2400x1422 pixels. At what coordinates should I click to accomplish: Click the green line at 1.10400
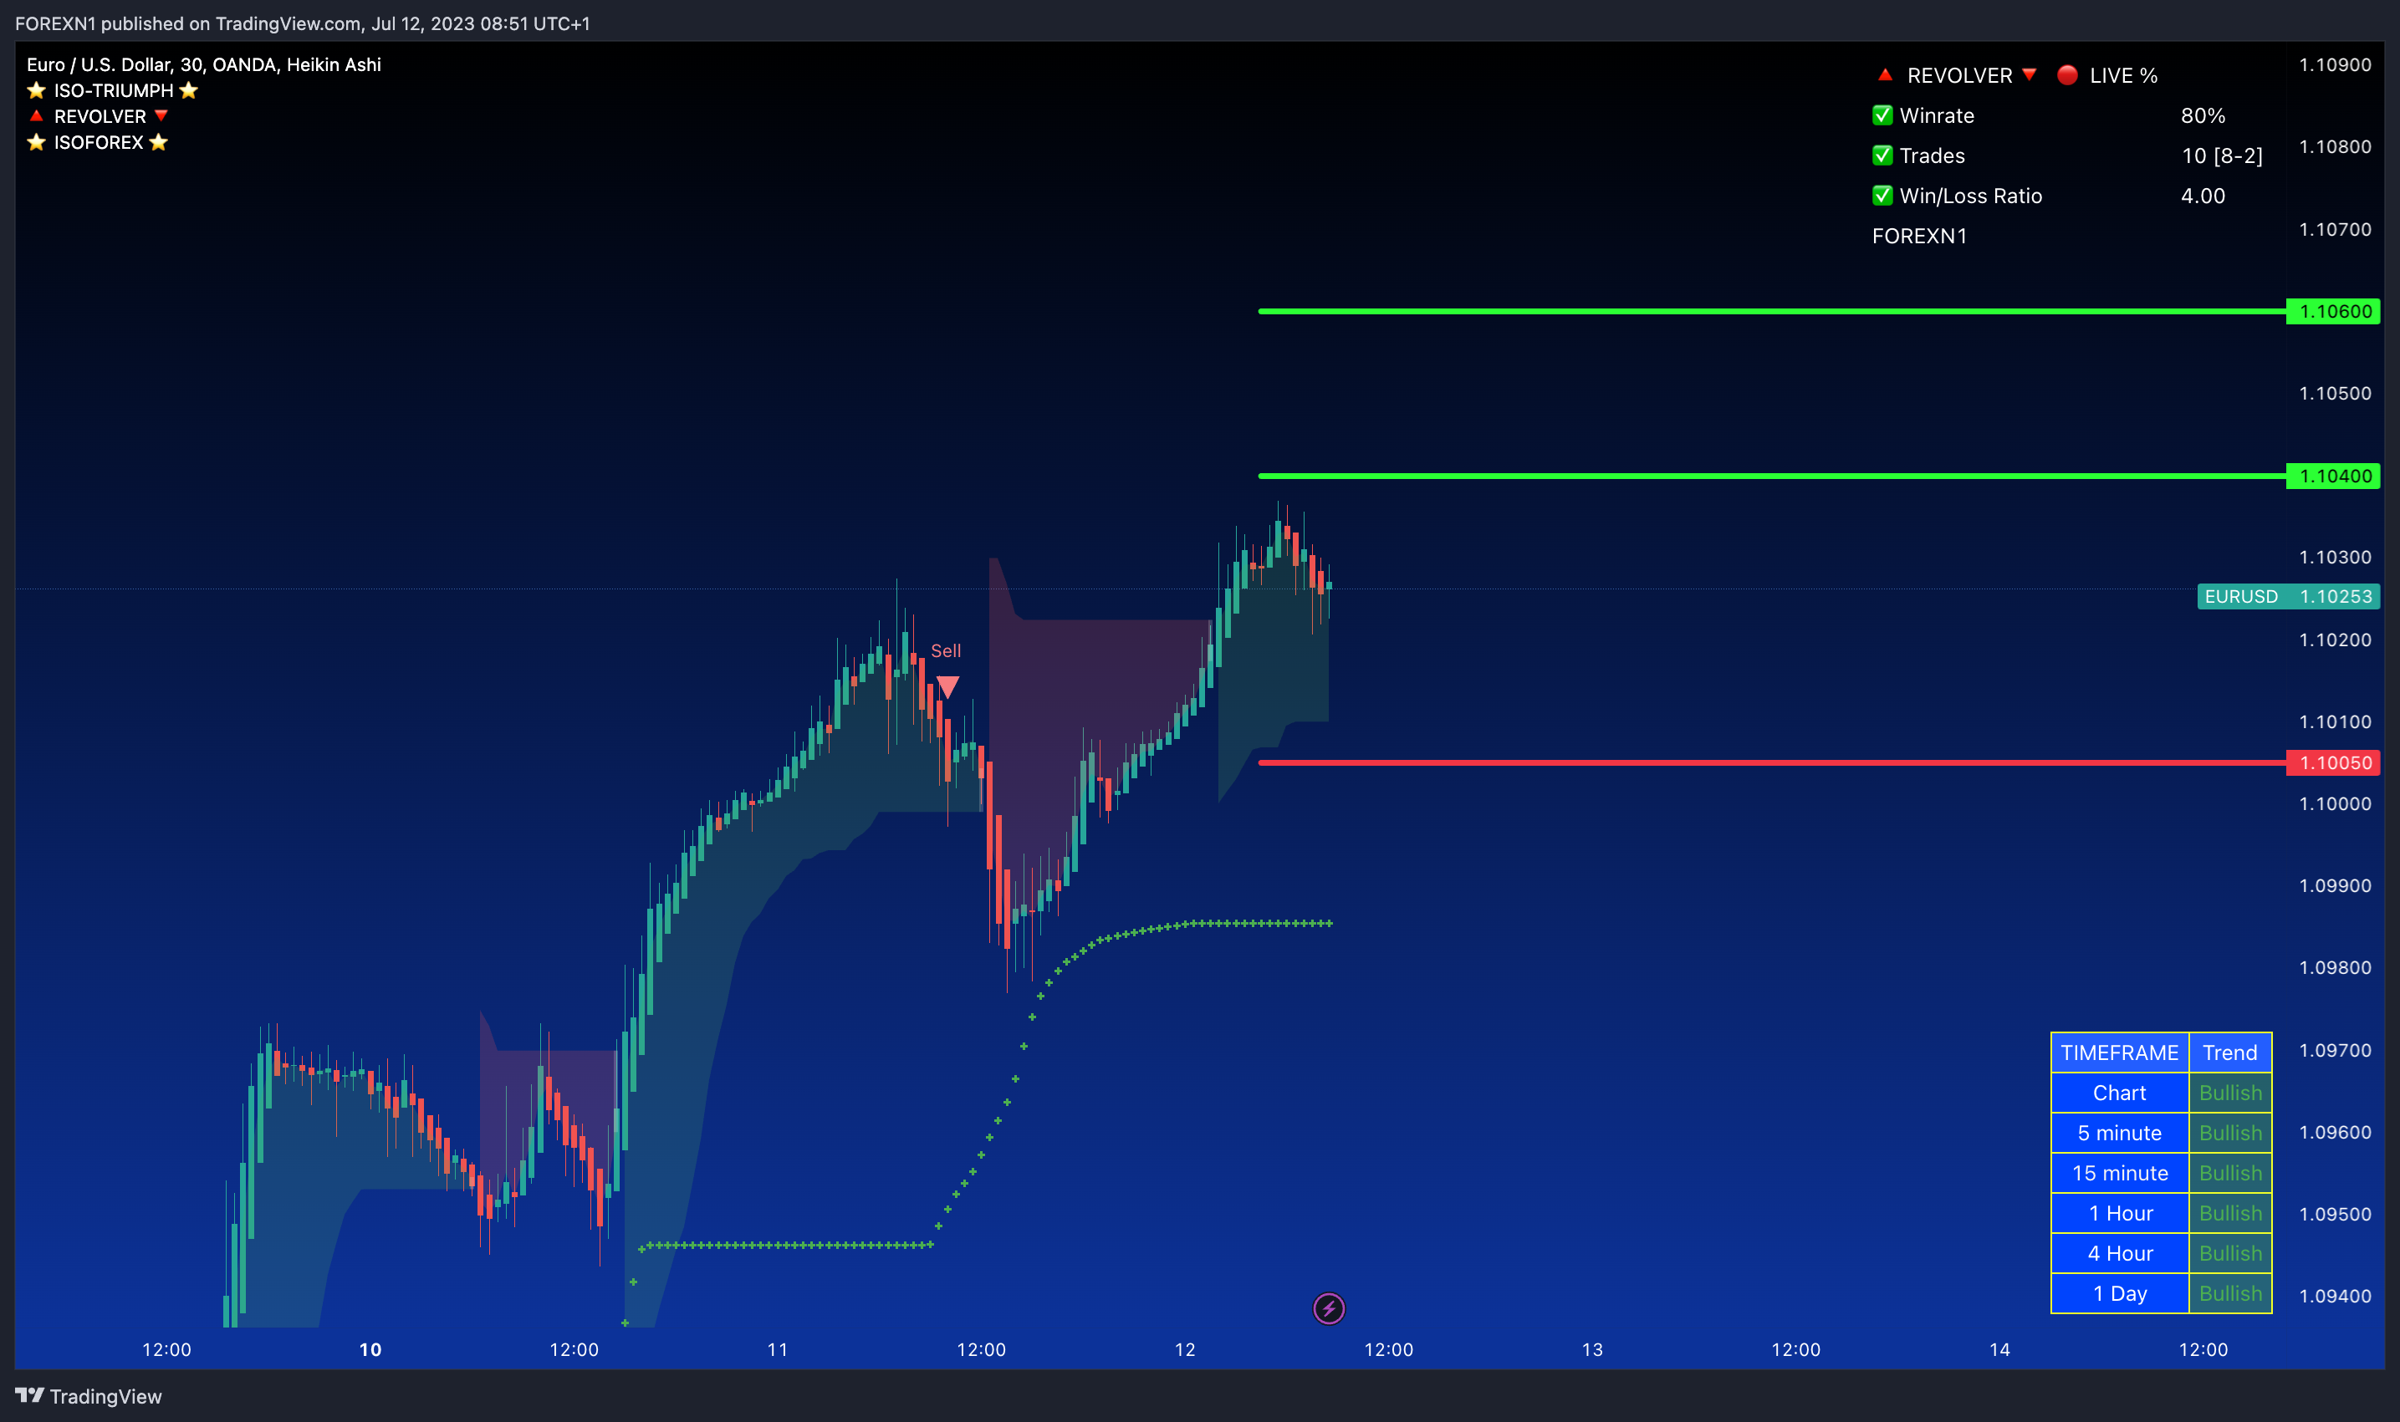(x=1771, y=476)
